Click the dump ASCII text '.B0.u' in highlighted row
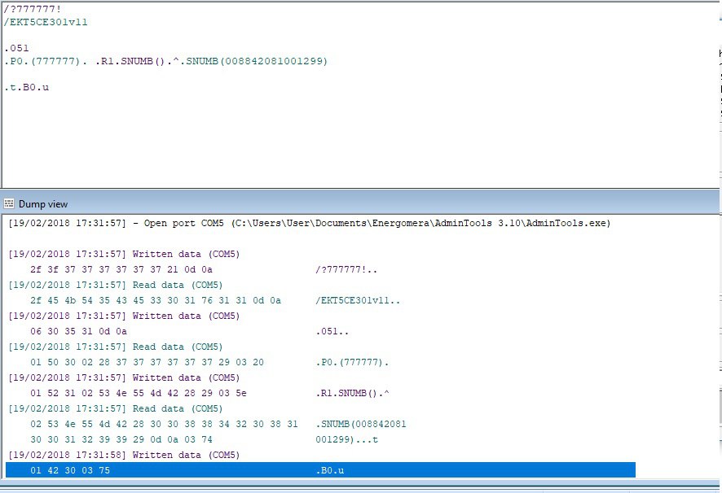The height and width of the screenshot is (493, 722). tap(330, 470)
